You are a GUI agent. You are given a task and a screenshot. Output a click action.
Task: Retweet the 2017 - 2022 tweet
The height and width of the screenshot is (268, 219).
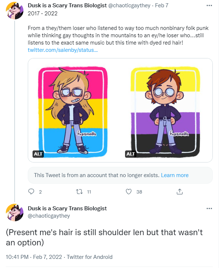(79, 192)
